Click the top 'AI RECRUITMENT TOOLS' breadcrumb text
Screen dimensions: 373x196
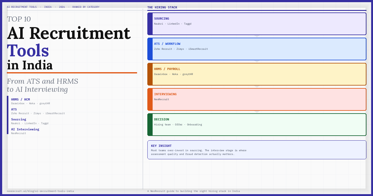pyautogui.click(x=22, y=7)
